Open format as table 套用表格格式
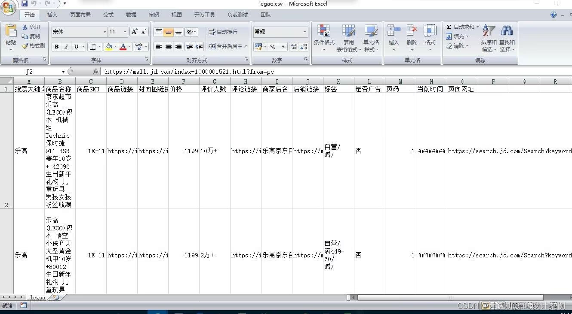572x314 pixels. tap(348, 38)
